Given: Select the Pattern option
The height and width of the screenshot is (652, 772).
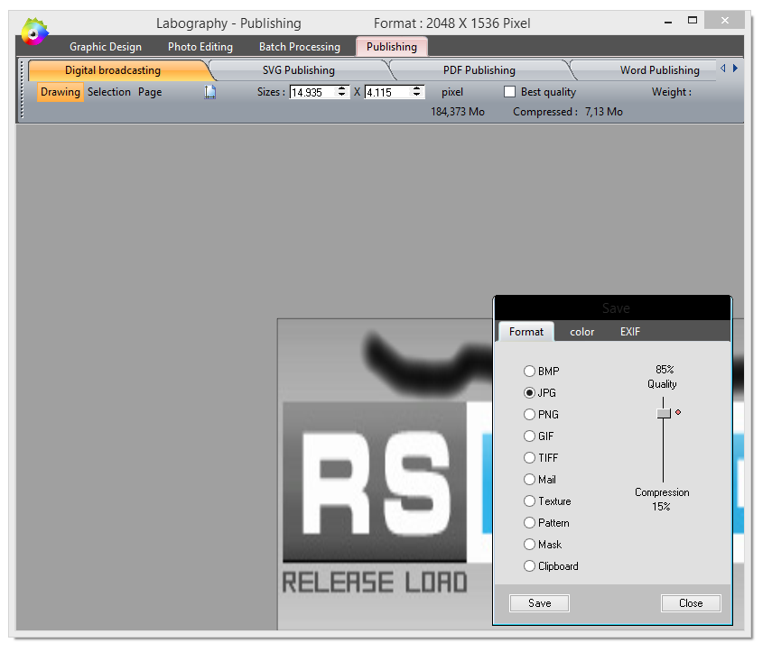Looking at the screenshot, I should 529,523.
